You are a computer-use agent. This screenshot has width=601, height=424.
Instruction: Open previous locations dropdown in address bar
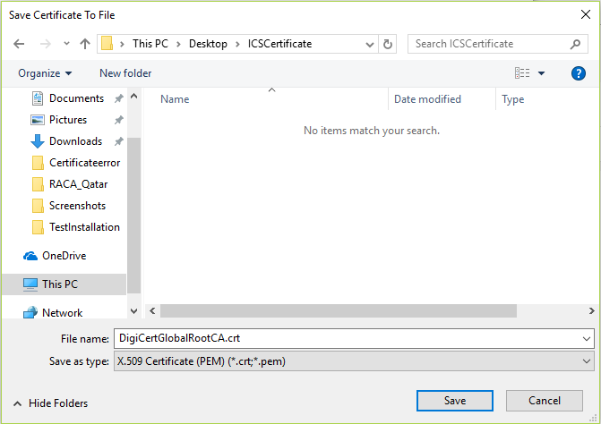(x=370, y=45)
